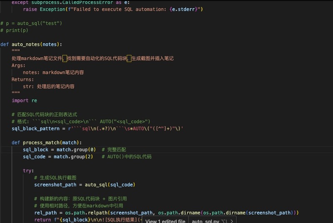
Task: Click on 'def process_match(match):' definition
Action: (x=47, y=143)
